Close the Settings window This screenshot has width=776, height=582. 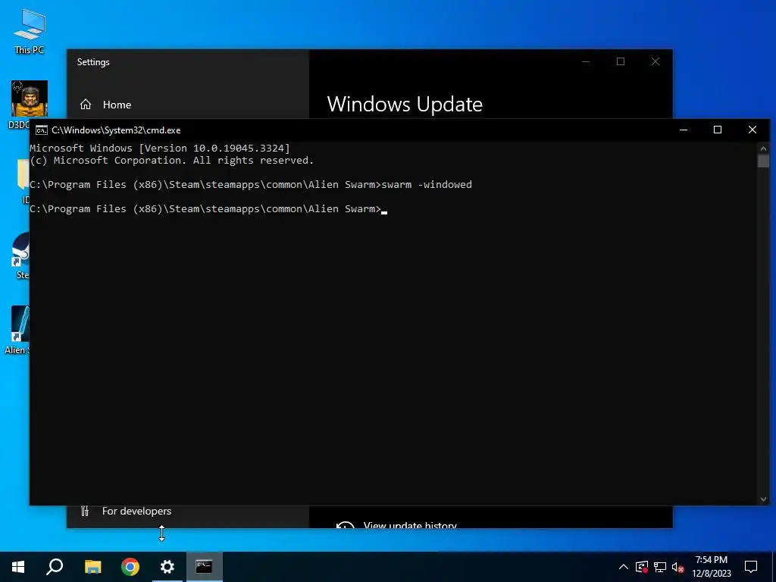pyautogui.click(x=656, y=61)
